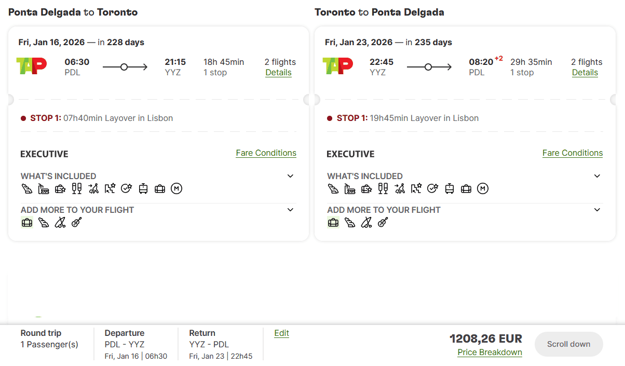Click the golf/sports equipment add-on icon in Ponta Delgada–Toronto card
625x366 pixels.
pos(60,223)
